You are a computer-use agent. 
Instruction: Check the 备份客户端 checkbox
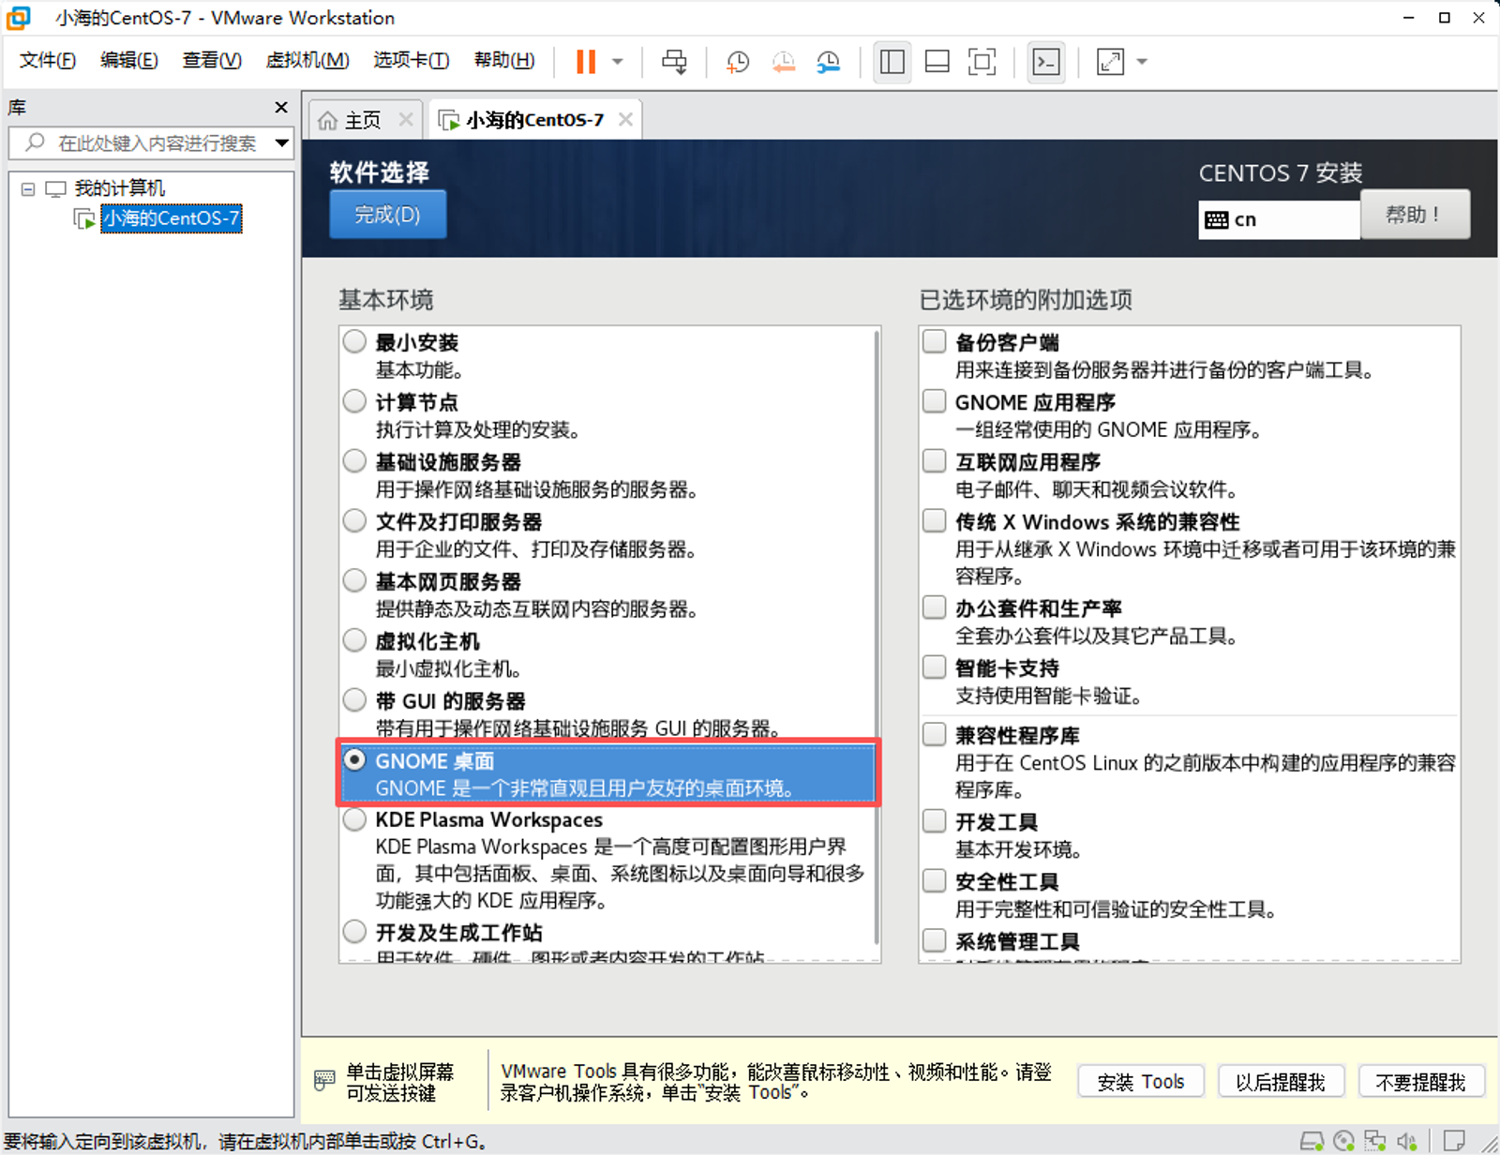tap(934, 341)
